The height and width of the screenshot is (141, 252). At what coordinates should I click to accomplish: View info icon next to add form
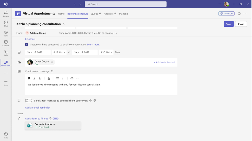coord(50,118)
